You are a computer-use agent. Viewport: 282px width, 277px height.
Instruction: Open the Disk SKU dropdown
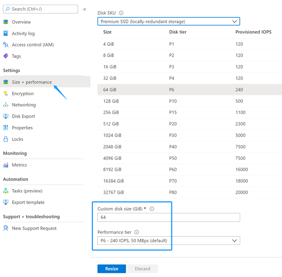[169, 21]
